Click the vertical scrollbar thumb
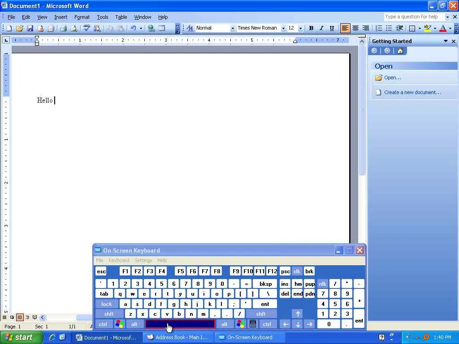459x344 pixels. [x=362, y=110]
